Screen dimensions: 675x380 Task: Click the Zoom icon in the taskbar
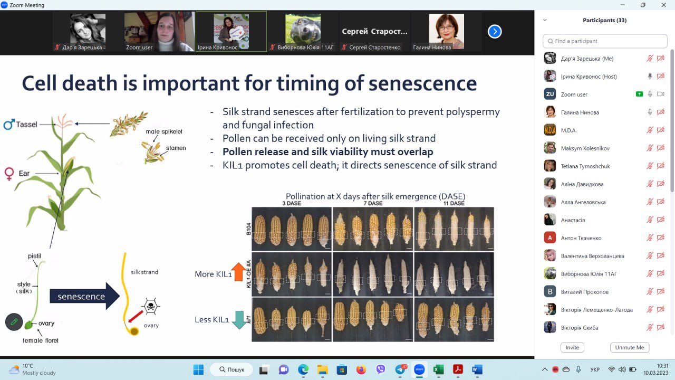click(x=419, y=369)
